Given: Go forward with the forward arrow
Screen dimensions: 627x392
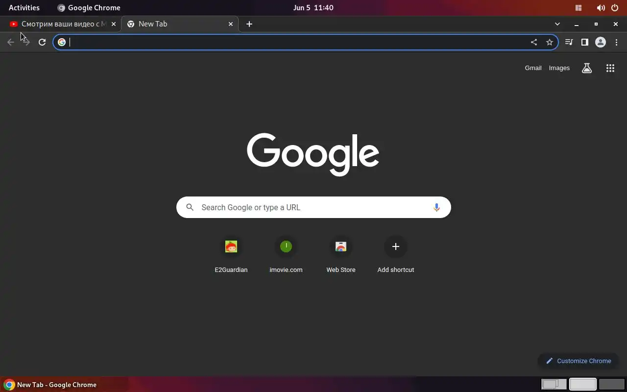Looking at the screenshot, I should pyautogui.click(x=26, y=42).
